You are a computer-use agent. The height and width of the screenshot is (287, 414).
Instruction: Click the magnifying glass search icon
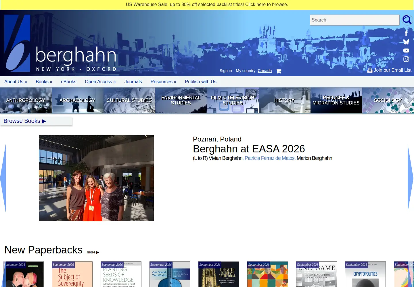407,20
